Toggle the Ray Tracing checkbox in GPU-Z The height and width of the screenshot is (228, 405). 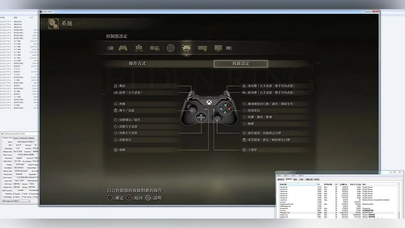pos(22,197)
